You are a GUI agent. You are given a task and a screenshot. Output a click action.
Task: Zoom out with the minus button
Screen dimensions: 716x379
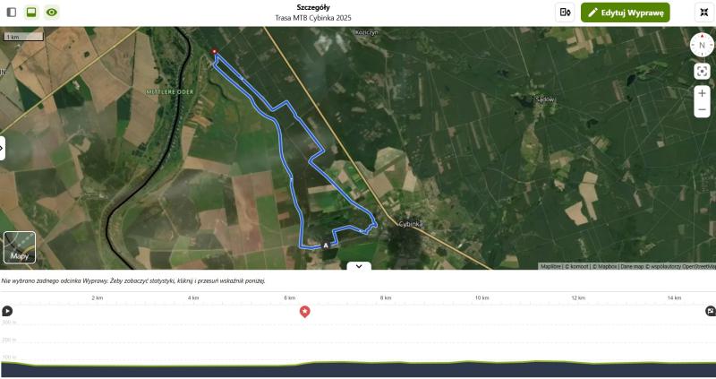(x=702, y=109)
